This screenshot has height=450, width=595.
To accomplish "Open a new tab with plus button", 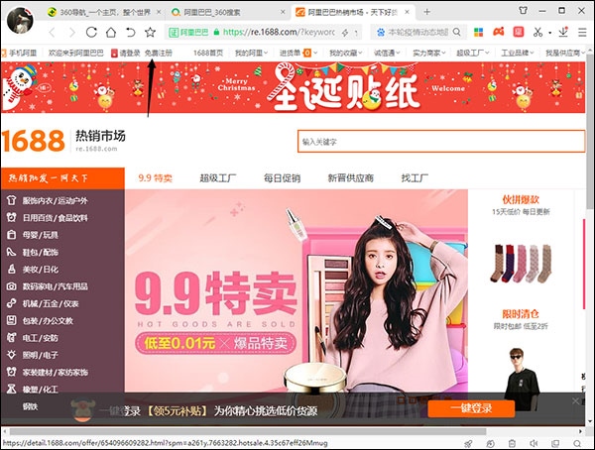I will coord(426,12).
